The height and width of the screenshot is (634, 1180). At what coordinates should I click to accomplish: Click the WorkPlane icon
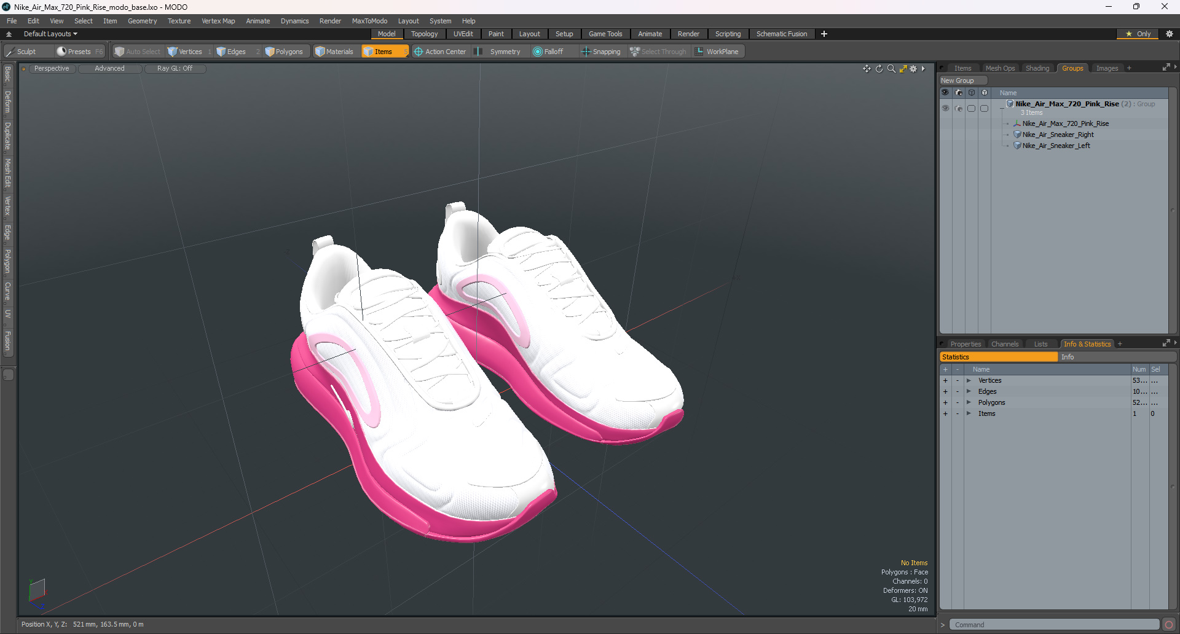pyautogui.click(x=699, y=52)
